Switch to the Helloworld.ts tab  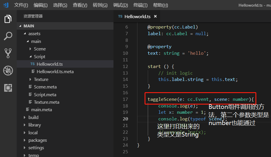[x=137, y=16]
